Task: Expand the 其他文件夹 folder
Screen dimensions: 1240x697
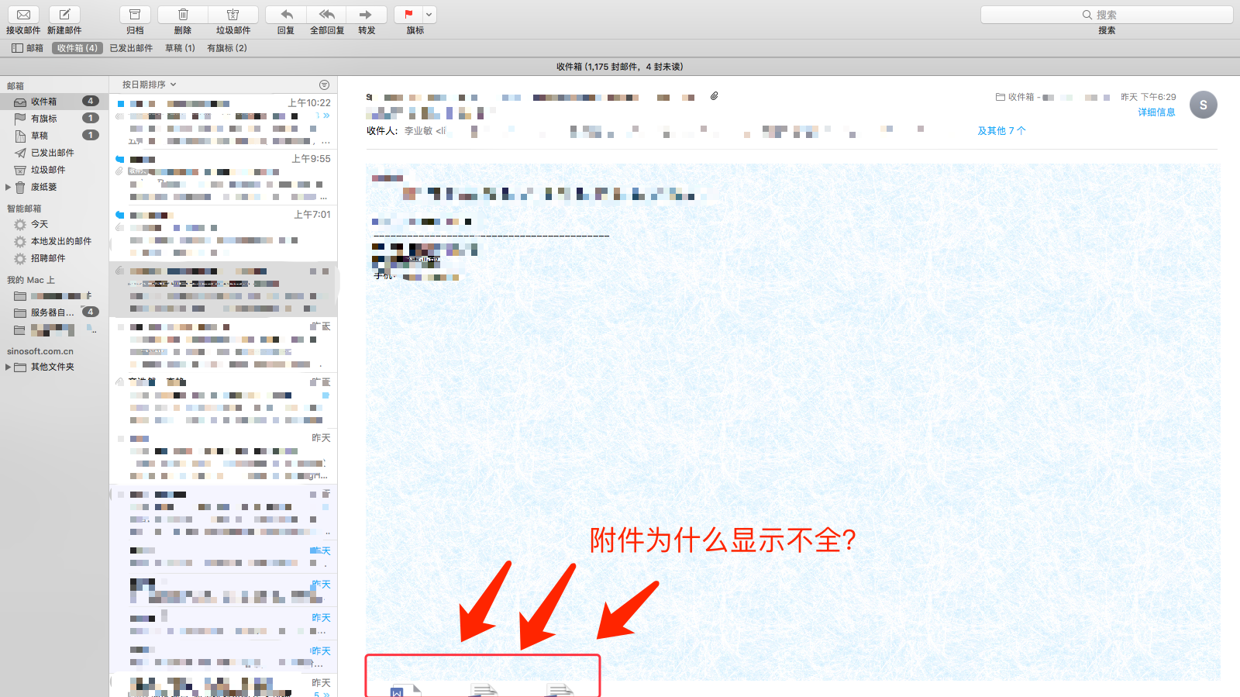Action: point(9,367)
